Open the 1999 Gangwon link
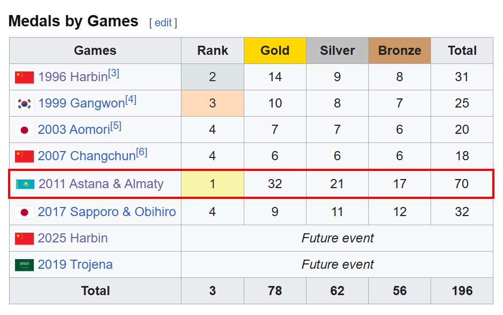The height and width of the screenshot is (315, 503). tap(81, 104)
